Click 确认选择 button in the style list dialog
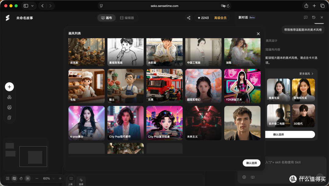Viewport: 329px width, 186px height. pyautogui.click(x=251, y=163)
